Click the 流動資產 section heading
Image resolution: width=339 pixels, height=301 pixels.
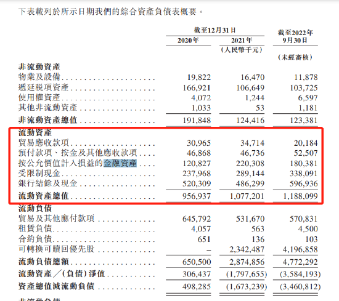(35, 132)
